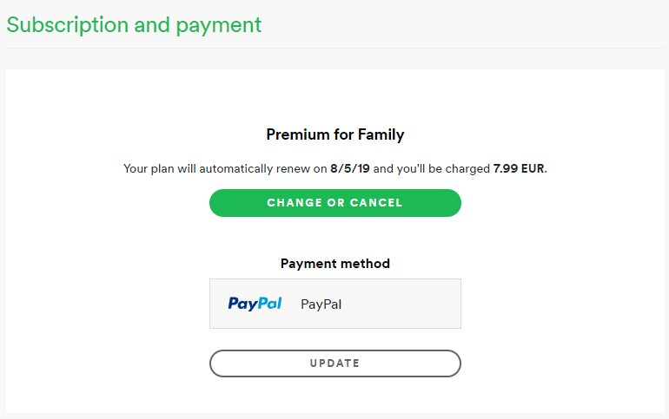Click the word 'Premium' in the plan title
The image size is (669, 419).
[x=298, y=134]
